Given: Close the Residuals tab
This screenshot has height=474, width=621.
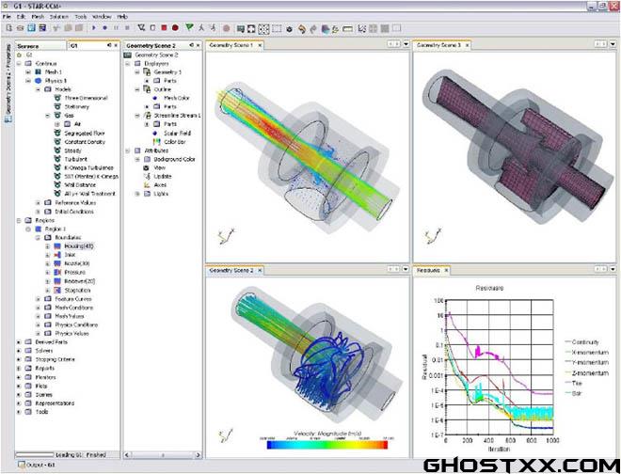Looking at the screenshot, I should [x=446, y=271].
